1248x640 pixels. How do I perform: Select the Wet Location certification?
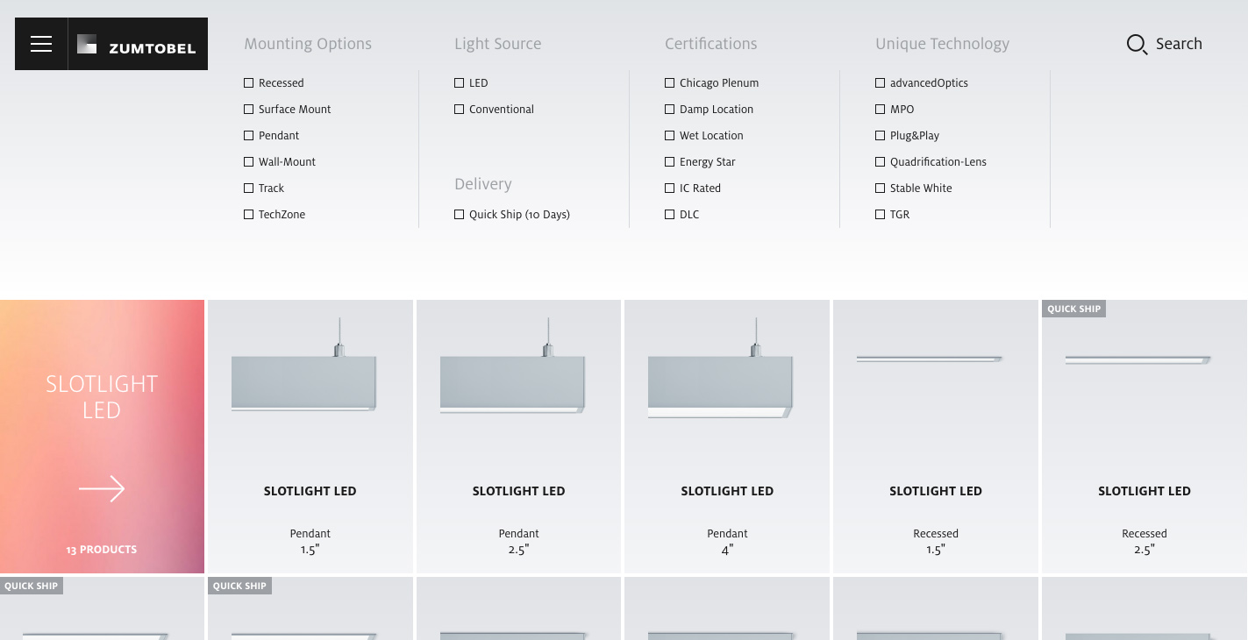[670, 136]
